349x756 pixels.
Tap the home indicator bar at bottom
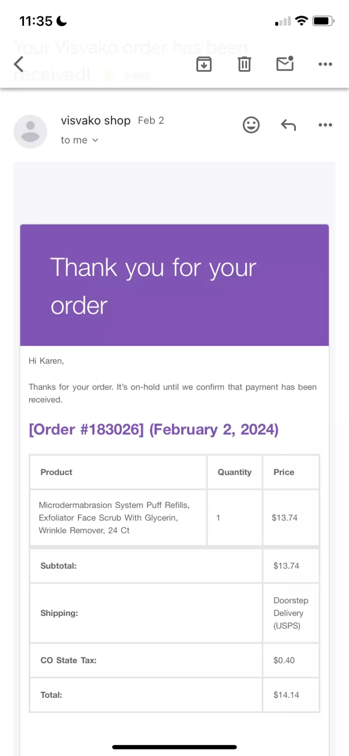pyautogui.click(x=174, y=747)
